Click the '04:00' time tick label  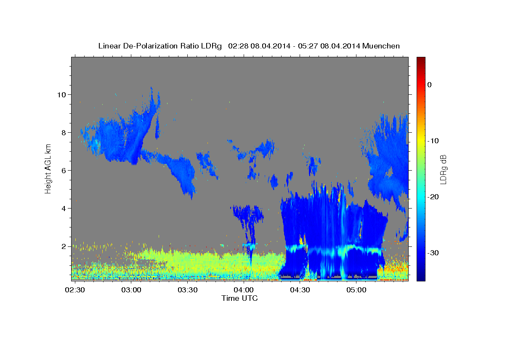point(244,290)
